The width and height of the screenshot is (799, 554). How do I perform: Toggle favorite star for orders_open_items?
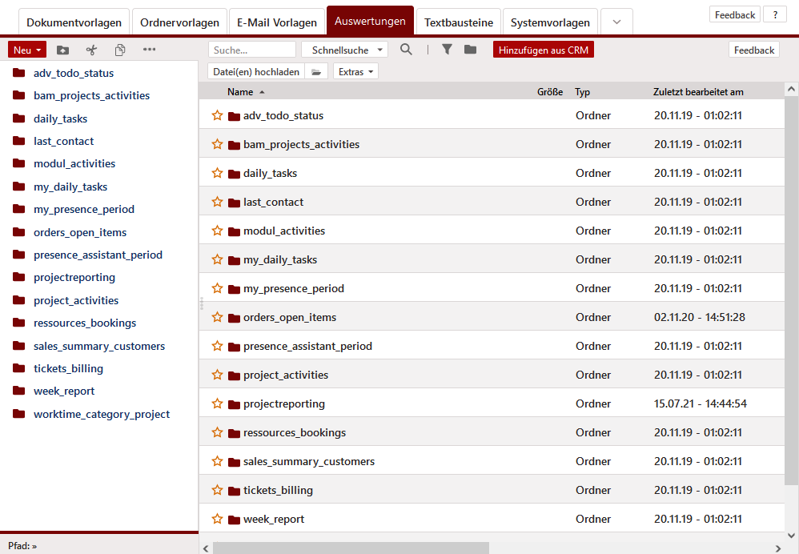[217, 317]
